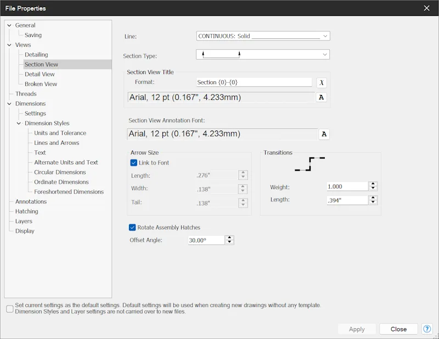Close the File Properties dialog with X
439x339 pixels.
coord(427,8)
